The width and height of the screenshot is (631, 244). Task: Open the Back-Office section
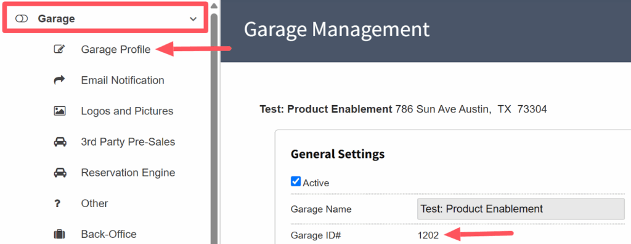[x=108, y=234]
